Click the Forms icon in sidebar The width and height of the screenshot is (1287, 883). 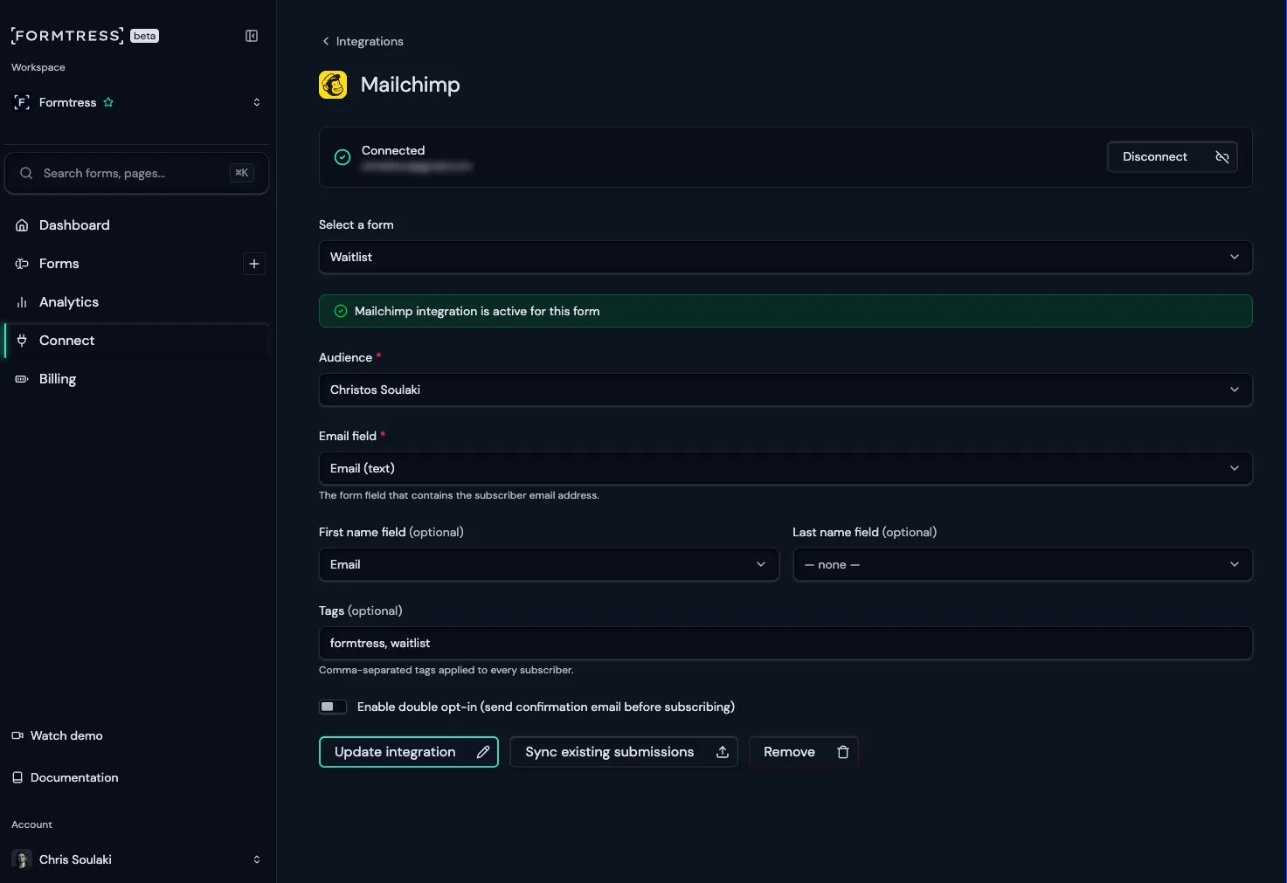point(22,264)
